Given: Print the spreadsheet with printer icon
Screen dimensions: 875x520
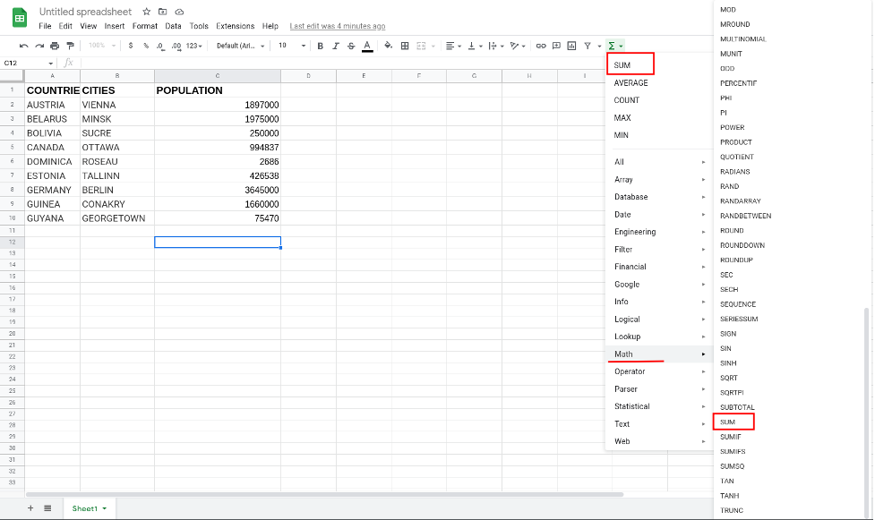Looking at the screenshot, I should point(55,46).
